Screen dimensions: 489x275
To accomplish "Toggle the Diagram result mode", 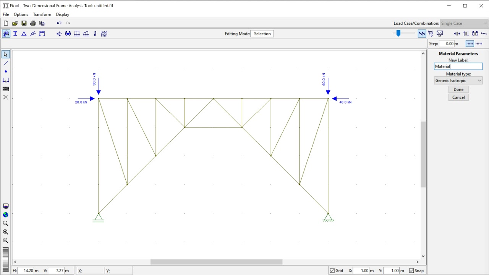I will point(422,34).
